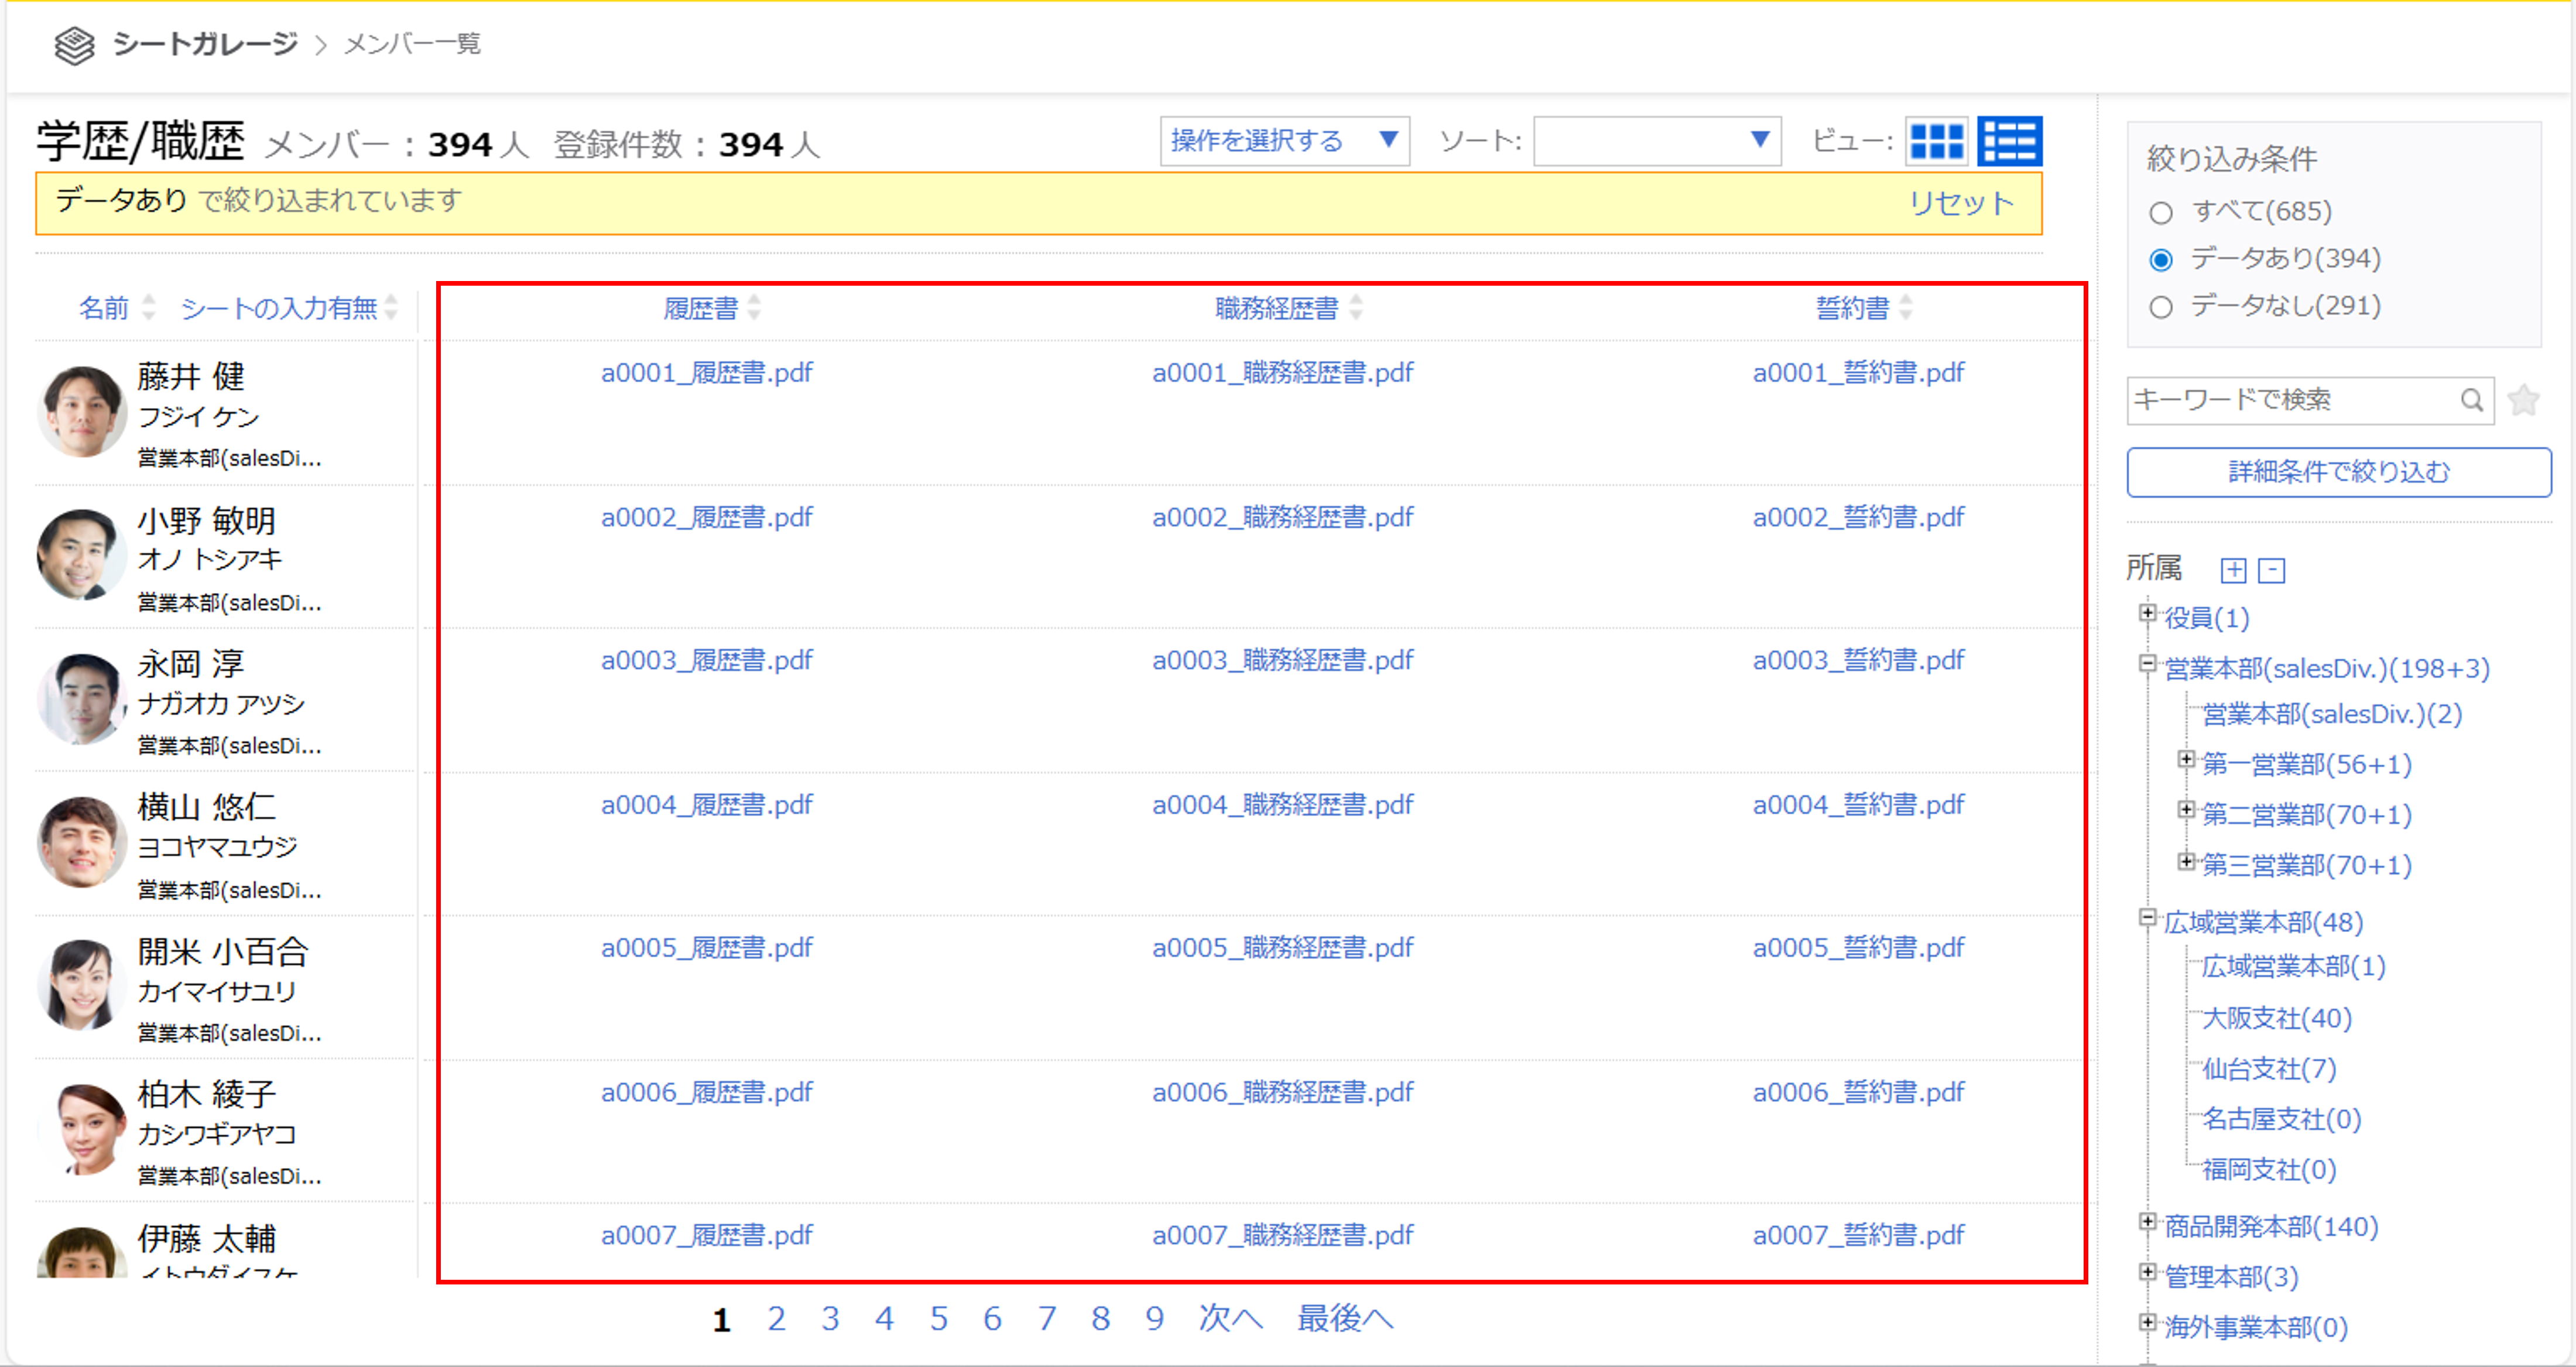
Task: Select the データなし(291) radio option
Action: tap(2161, 307)
